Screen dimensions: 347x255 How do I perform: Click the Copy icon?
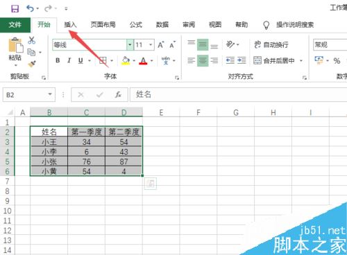31,52
